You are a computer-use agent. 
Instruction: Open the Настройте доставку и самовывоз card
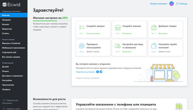coord(129,48)
